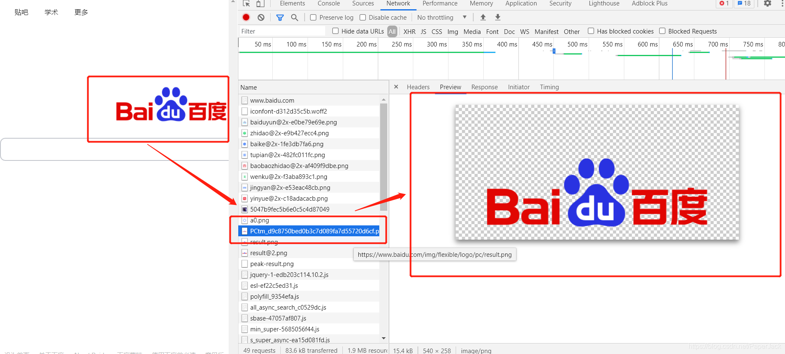Filter requests by Font type
785x354 pixels.
[x=492, y=31]
